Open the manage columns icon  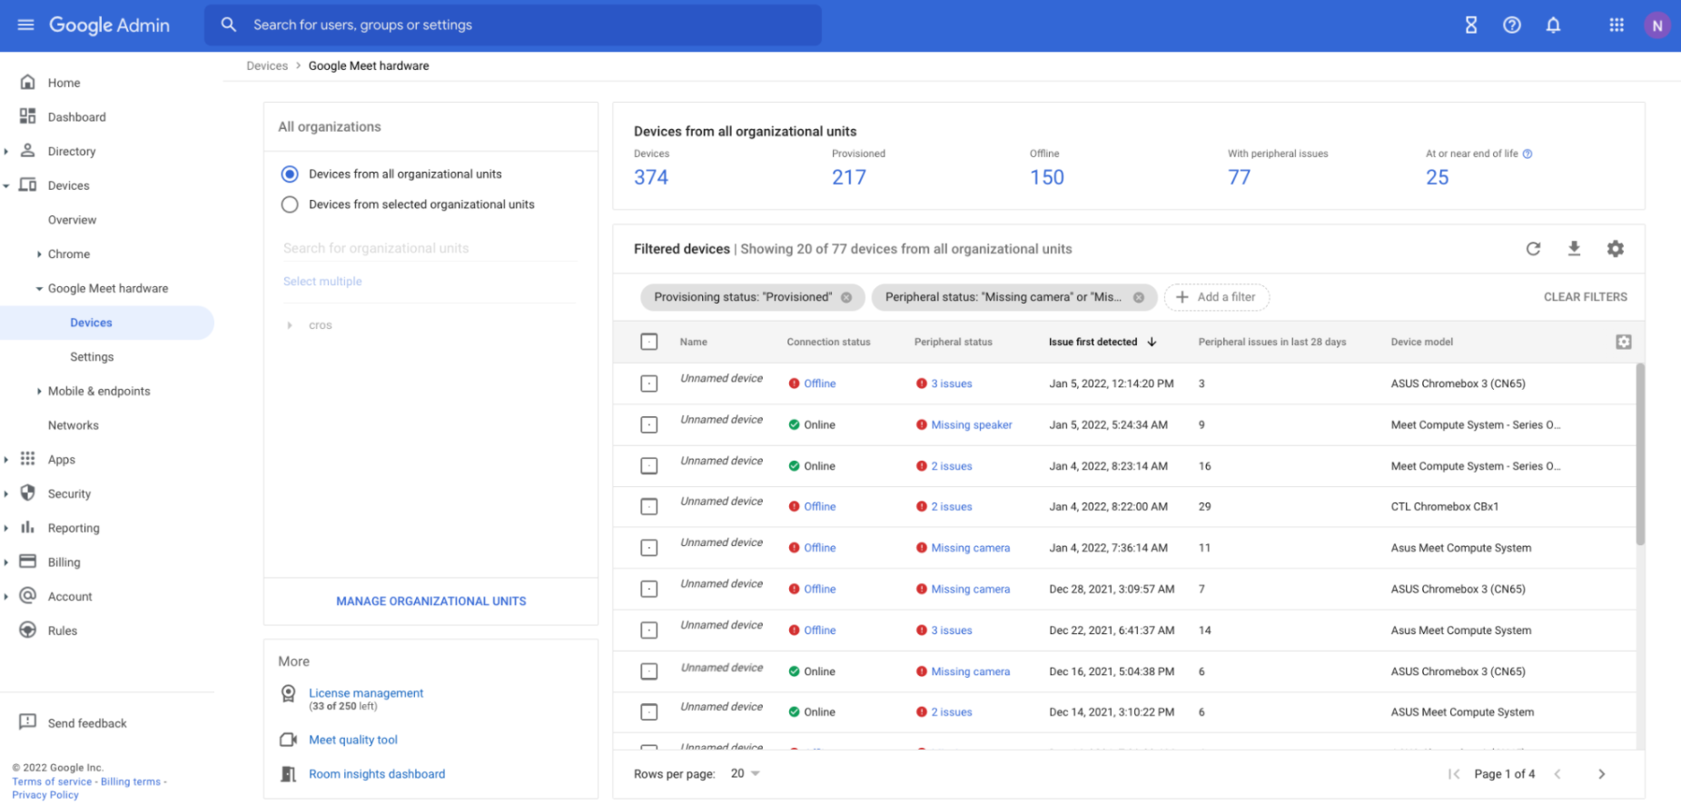point(1624,342)
